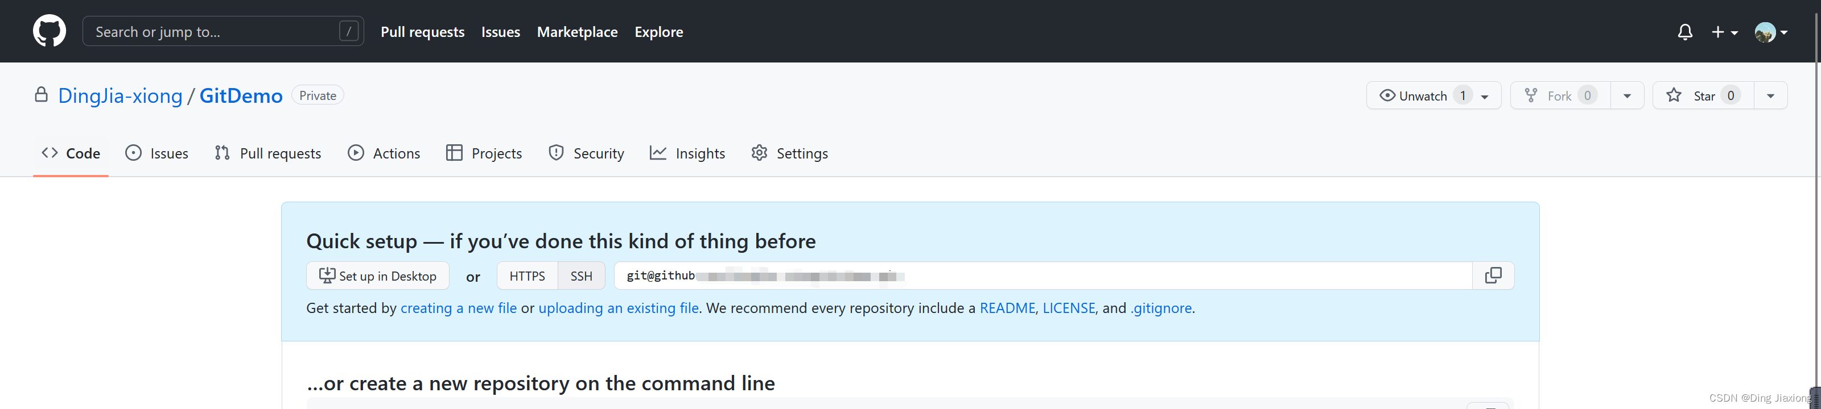Select the SSH clone URL option
The image size is (1821, 409).
coord(581,276)
